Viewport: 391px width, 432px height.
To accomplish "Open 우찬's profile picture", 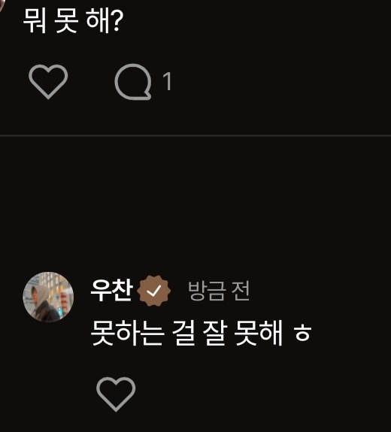I will [48, 297].
